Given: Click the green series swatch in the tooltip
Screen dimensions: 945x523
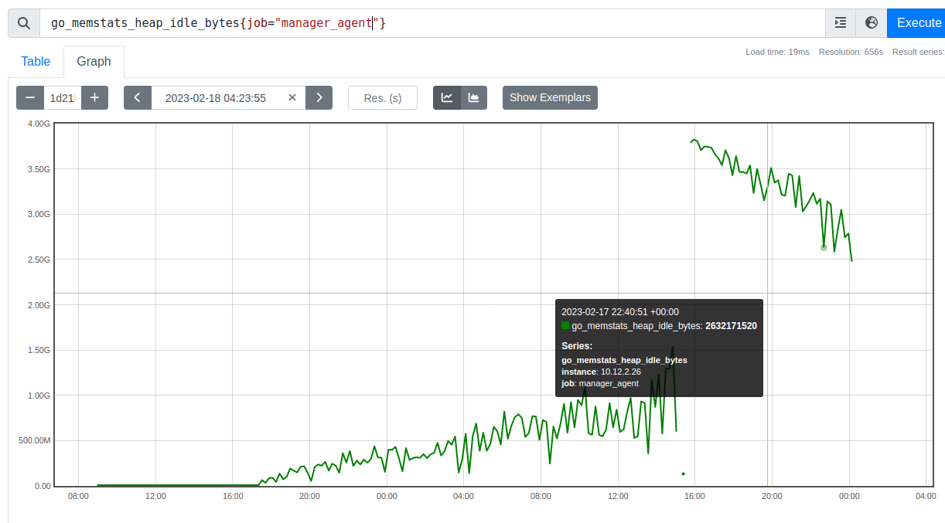Looking at the screenshot, I should (x=565, y=325).
